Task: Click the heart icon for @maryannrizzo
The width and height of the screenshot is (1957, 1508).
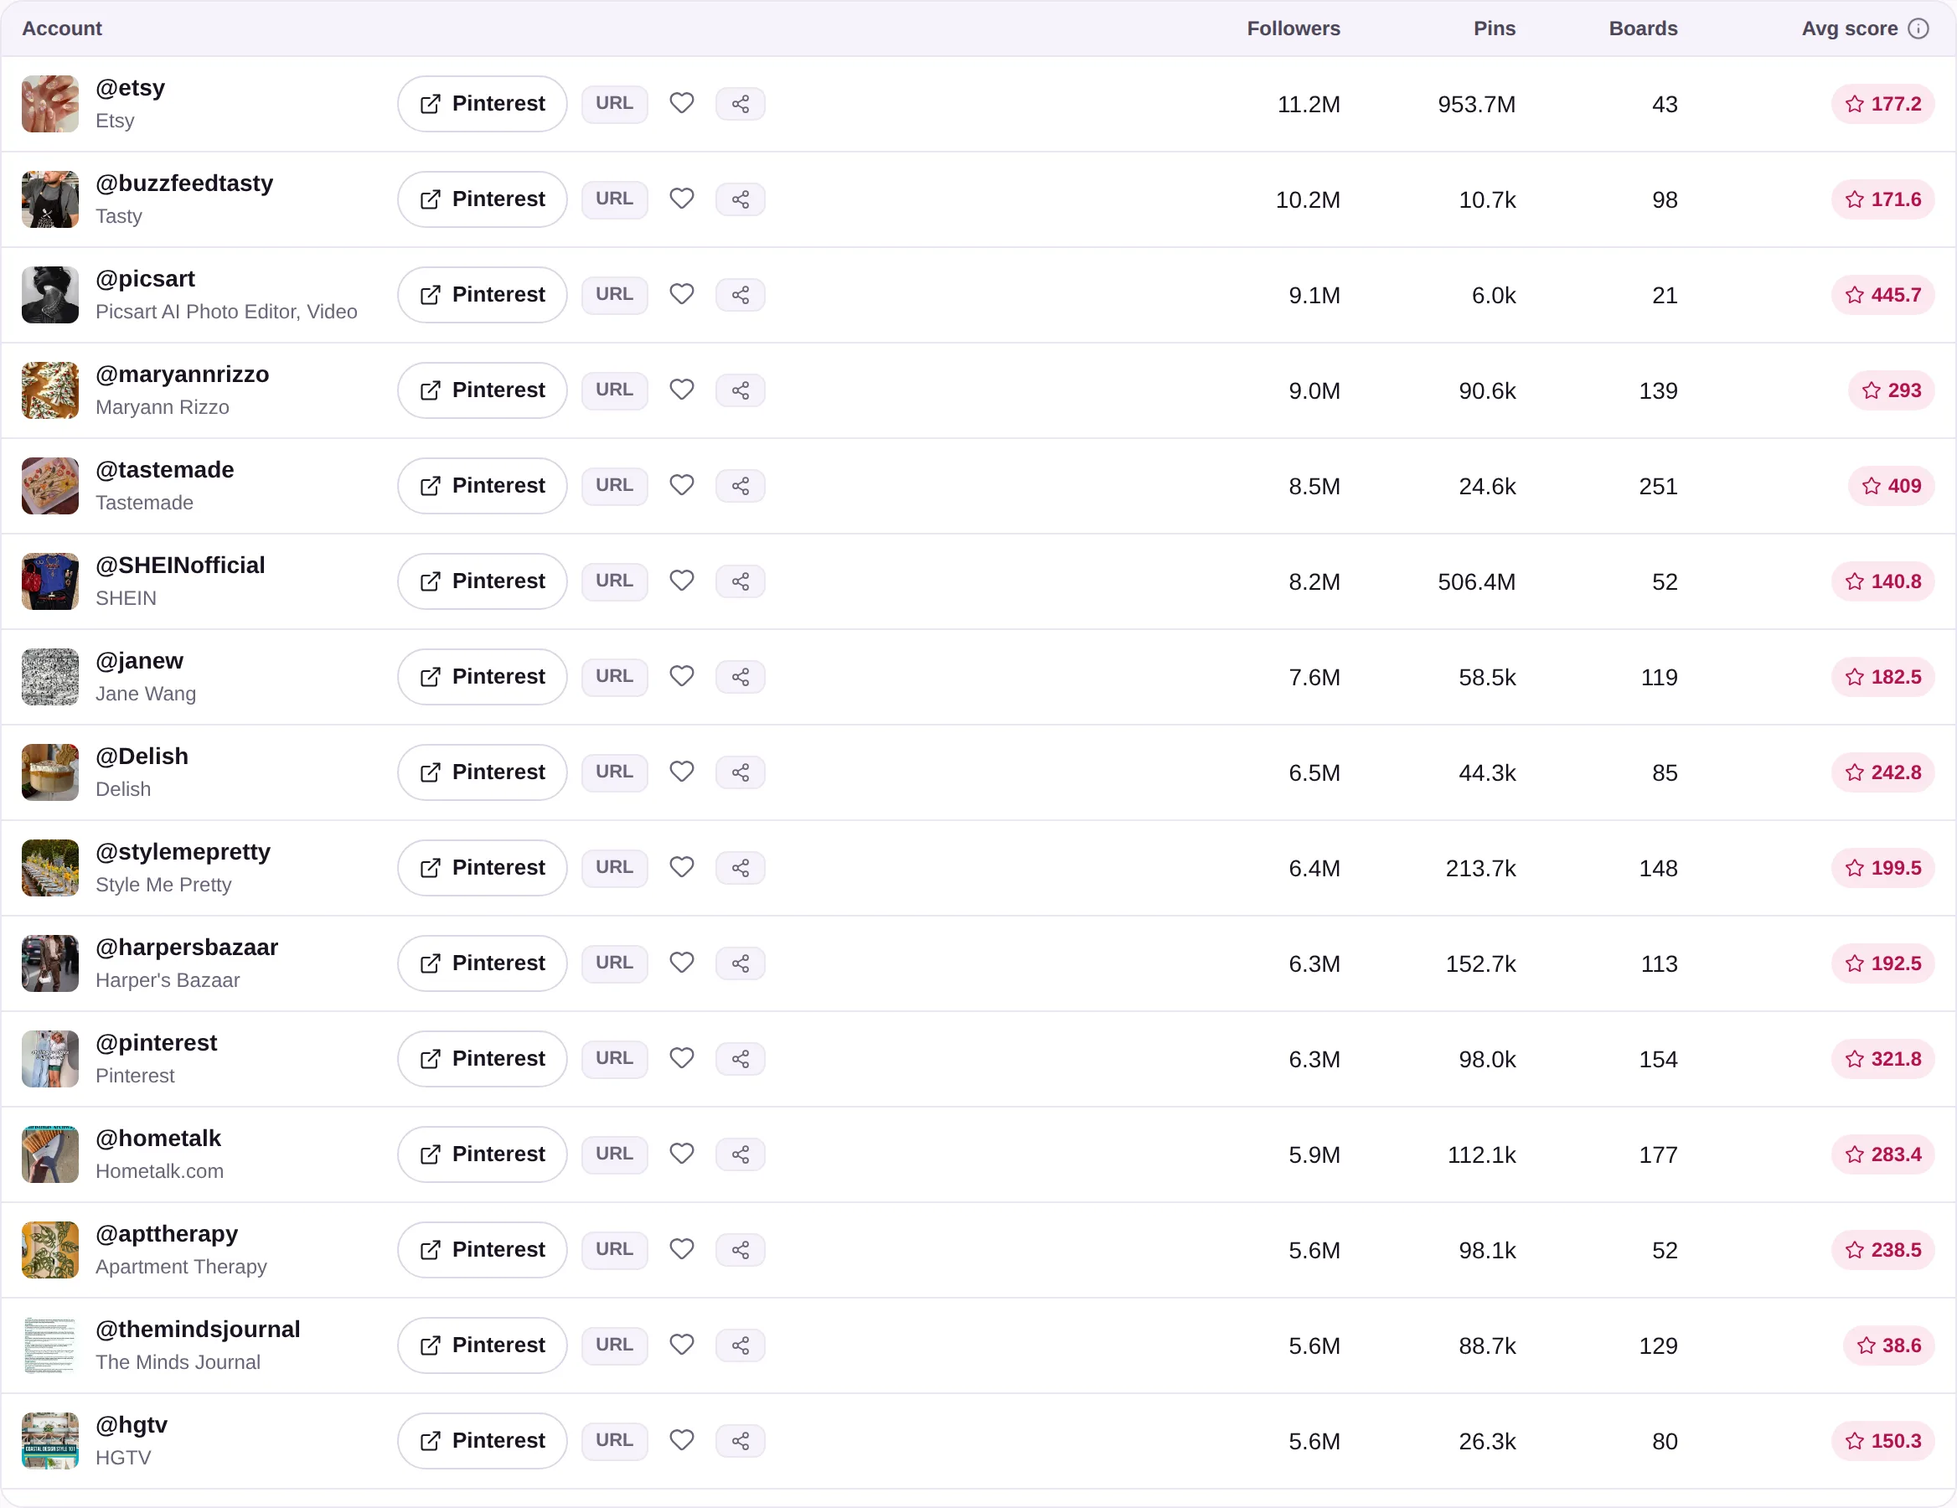Action: (x=682, y=390)
